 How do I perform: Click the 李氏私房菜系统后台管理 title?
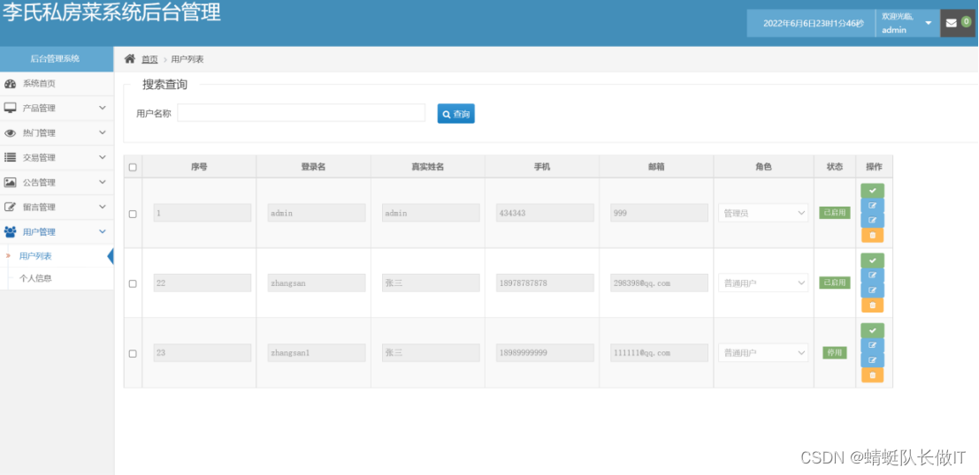tap(111, 13)
